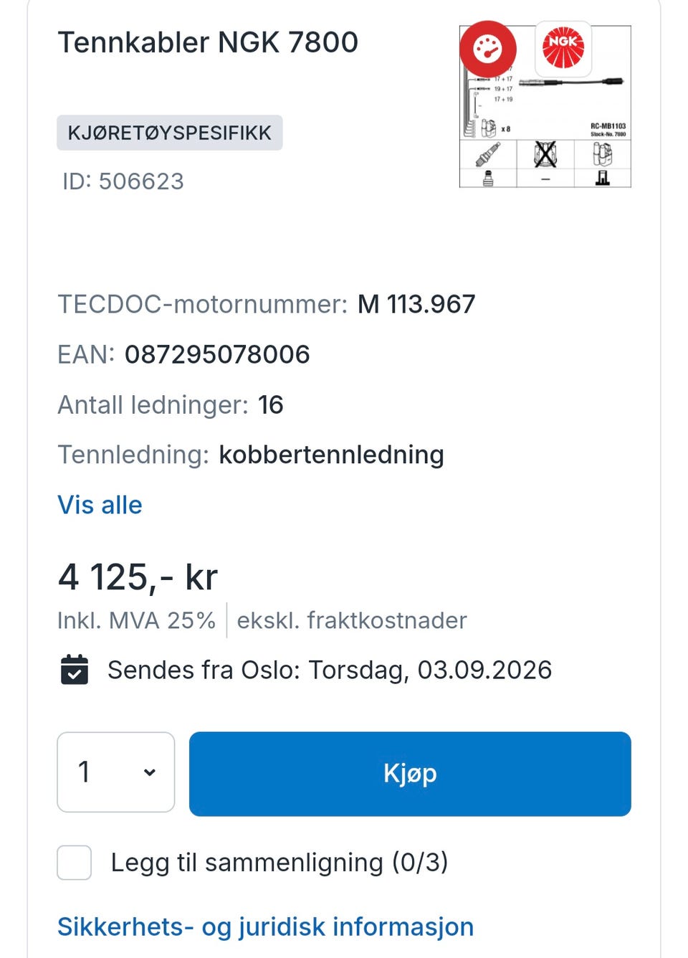Expand specifications with Vis alle
Image resolution: width=688 pixels, height=958 pixels.
pyautogui.click(x=100, y=505)
